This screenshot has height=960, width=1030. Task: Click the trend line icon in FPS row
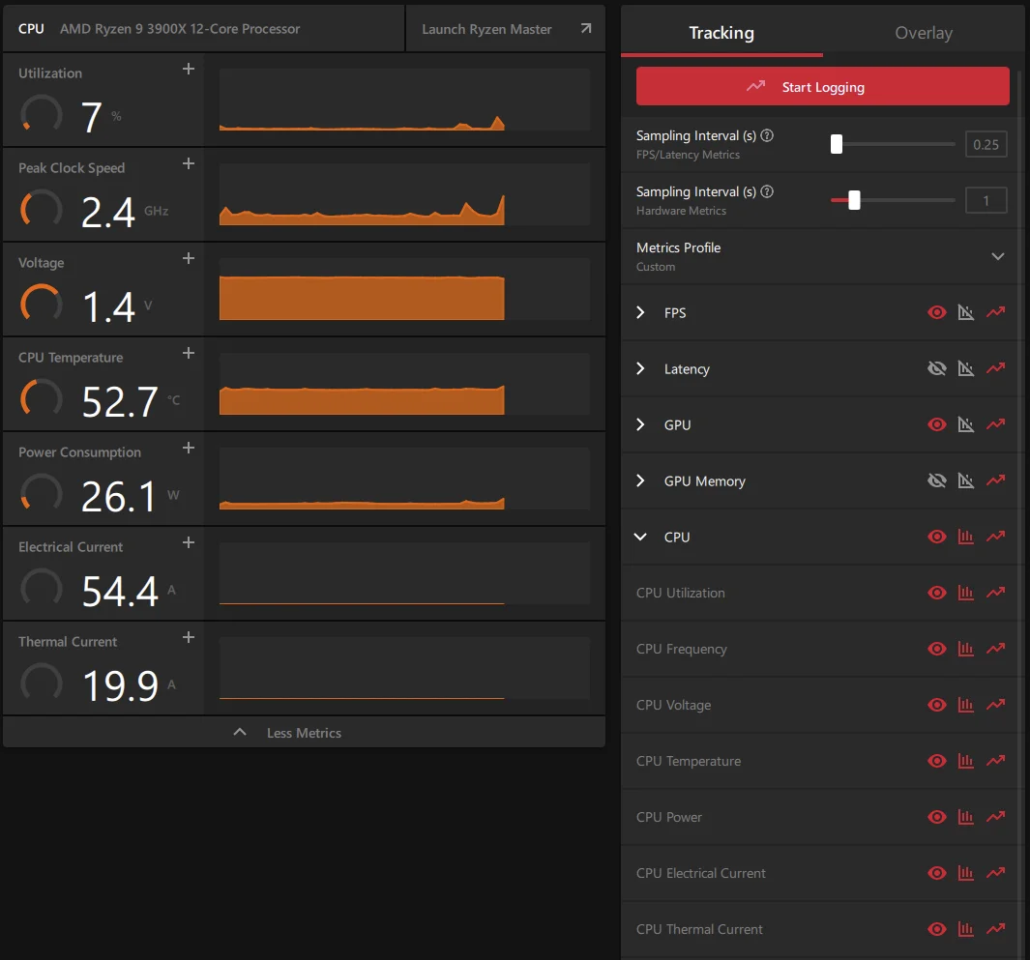pos(996,312)
